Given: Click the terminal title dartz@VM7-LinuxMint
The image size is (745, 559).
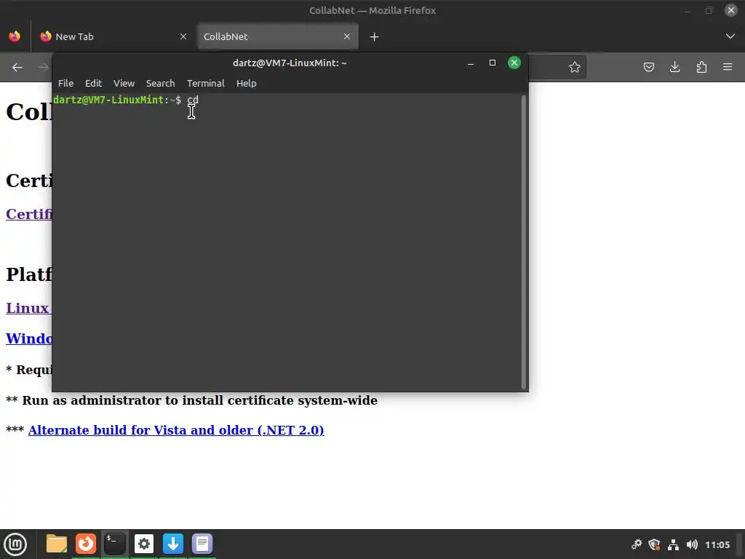Looking at the screenshot, I should tap(290, 63).
